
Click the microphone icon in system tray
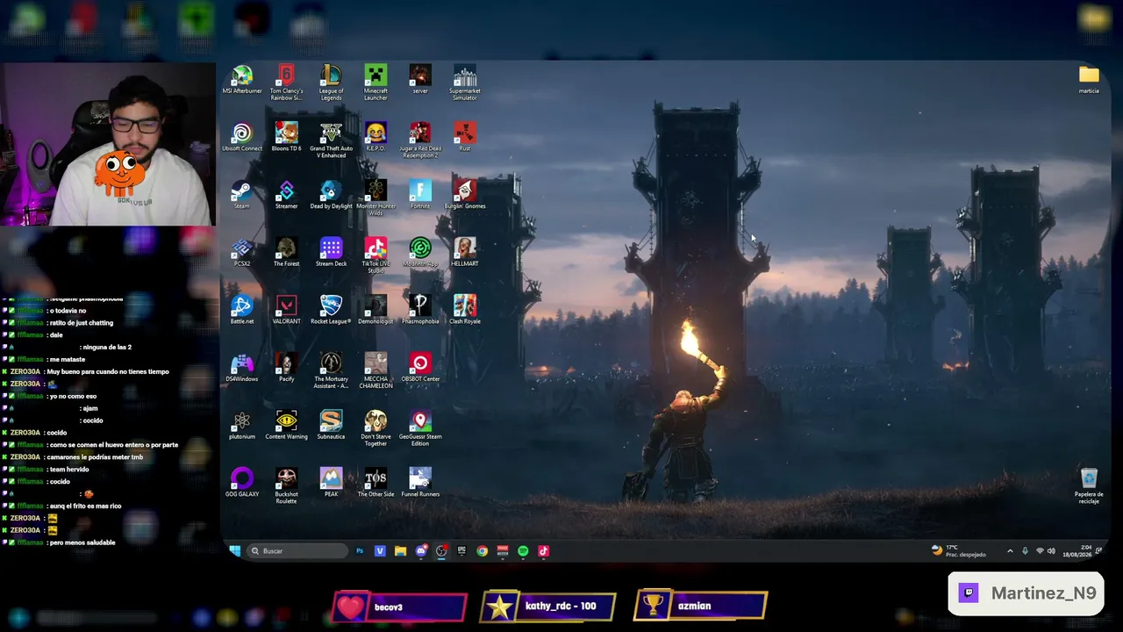pos(1025,551)
